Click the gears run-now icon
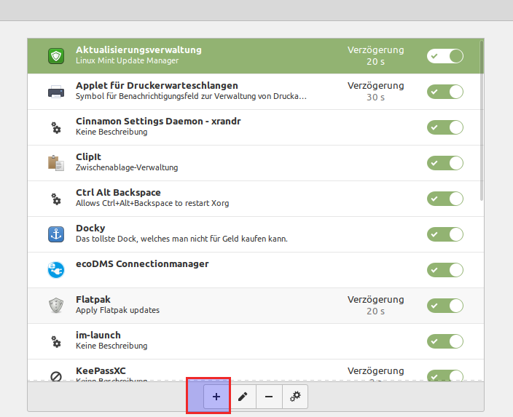 (295, 397)
